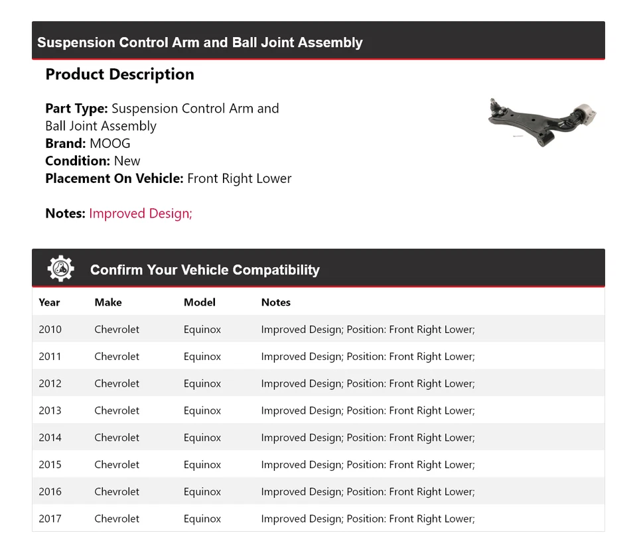This screenshot has width=637, height=553.
Task: Click the Make column header
Action: pos(108,302)
